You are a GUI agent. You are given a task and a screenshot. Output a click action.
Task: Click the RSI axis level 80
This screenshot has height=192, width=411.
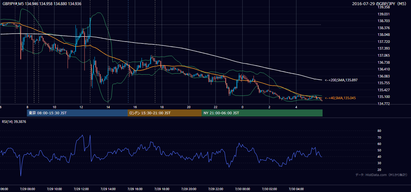click(x=379, y=131)
